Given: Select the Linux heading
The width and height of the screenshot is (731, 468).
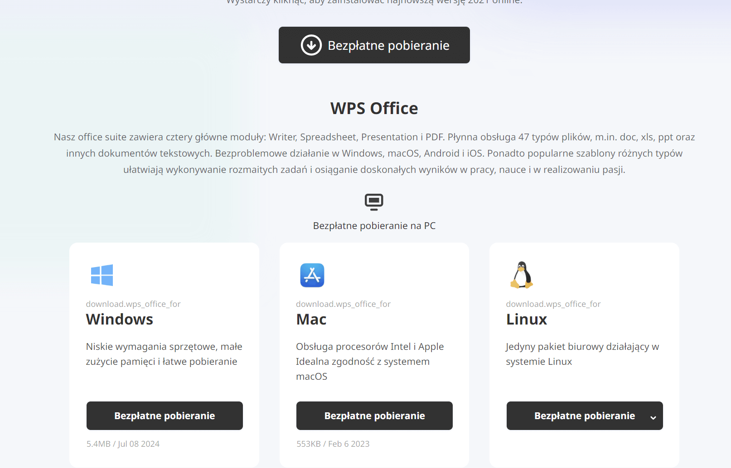Looking at the screenshot, I should coord(527,320).
